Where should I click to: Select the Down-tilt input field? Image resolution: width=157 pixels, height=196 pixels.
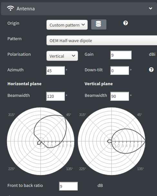tap(120, 71)
